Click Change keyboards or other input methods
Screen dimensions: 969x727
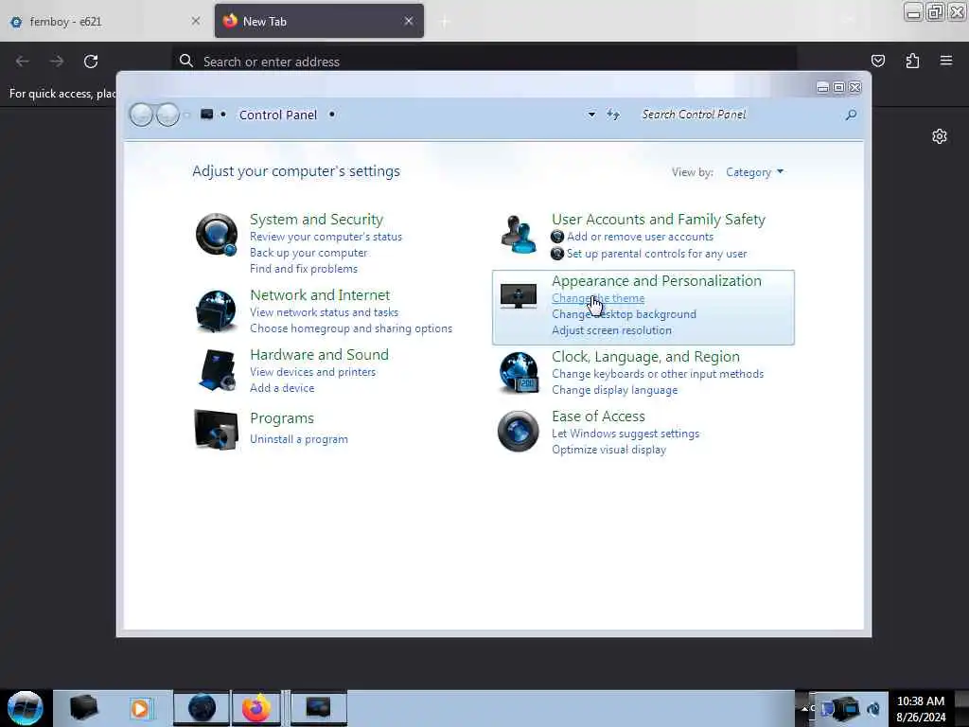point(658,374)
